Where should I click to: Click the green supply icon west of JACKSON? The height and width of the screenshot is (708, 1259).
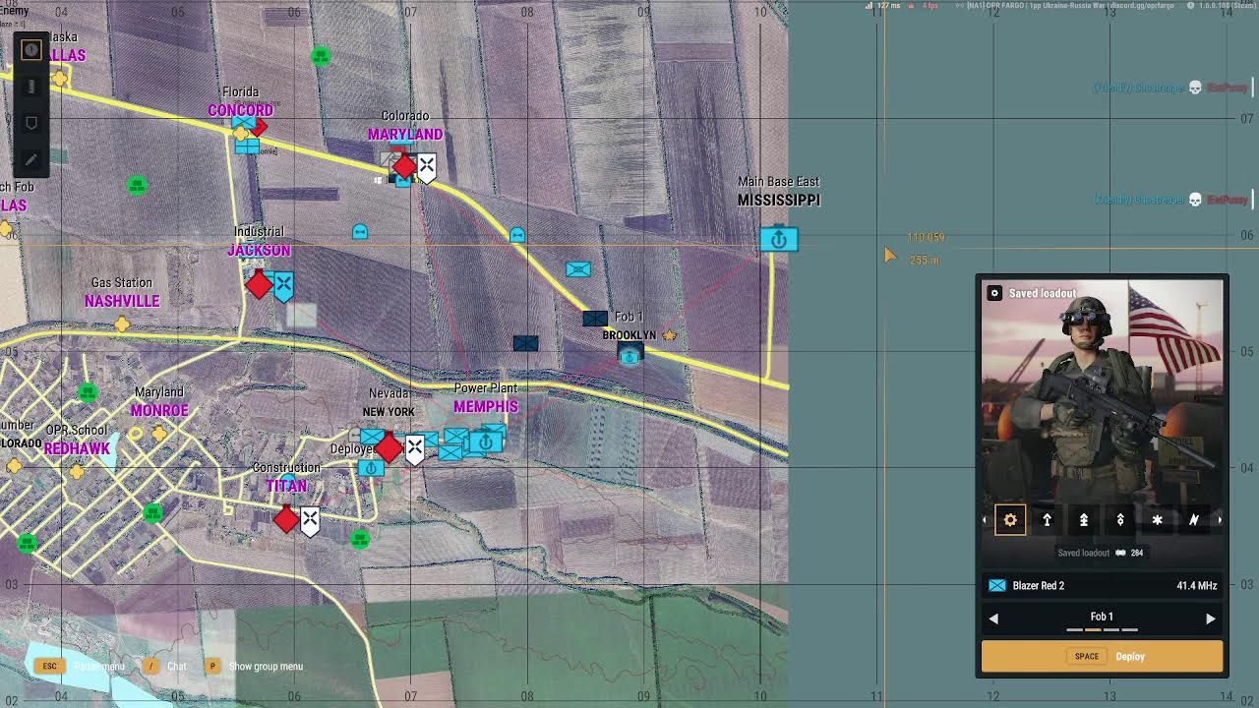click(138, 185)
